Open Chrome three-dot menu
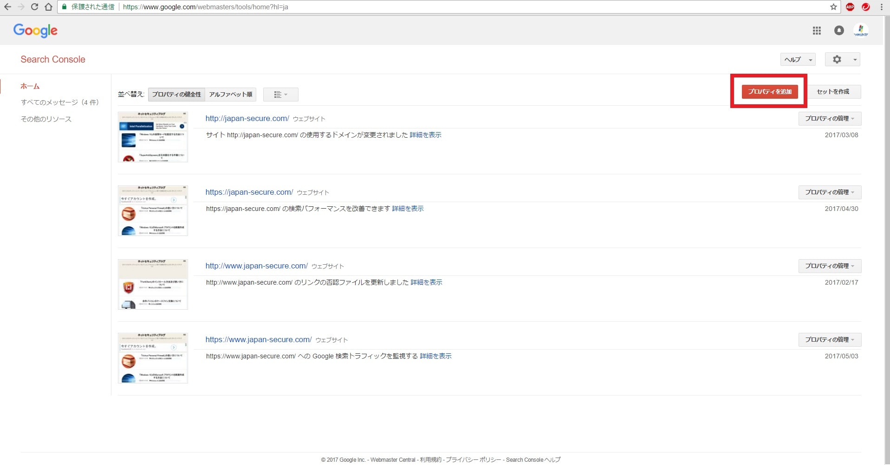Image resolution: width=890 pixels, height=465 pixels. [882, 7]
